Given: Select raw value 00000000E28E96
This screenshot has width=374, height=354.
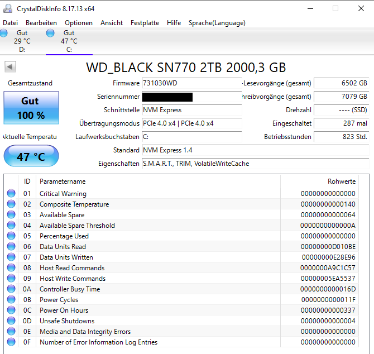Looking at the screenshot, I should [x=328, y=257].
